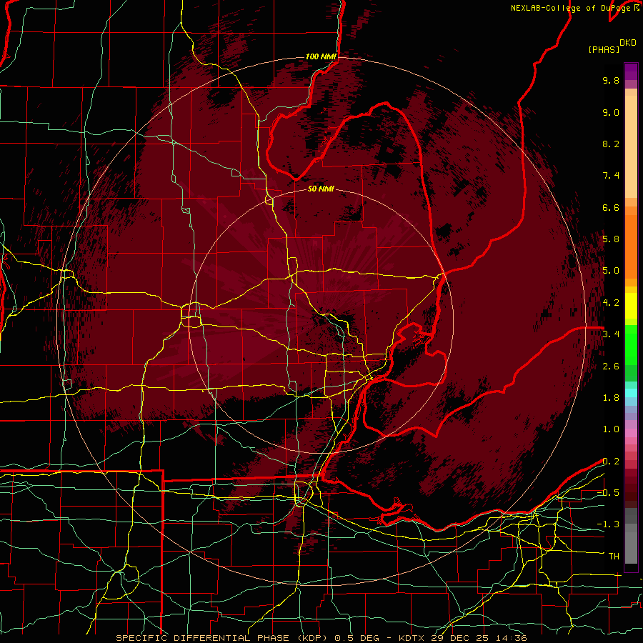Click the 6.6 value on color scale
This screenshot has width=643, height=643.
[x=611, y=207]
